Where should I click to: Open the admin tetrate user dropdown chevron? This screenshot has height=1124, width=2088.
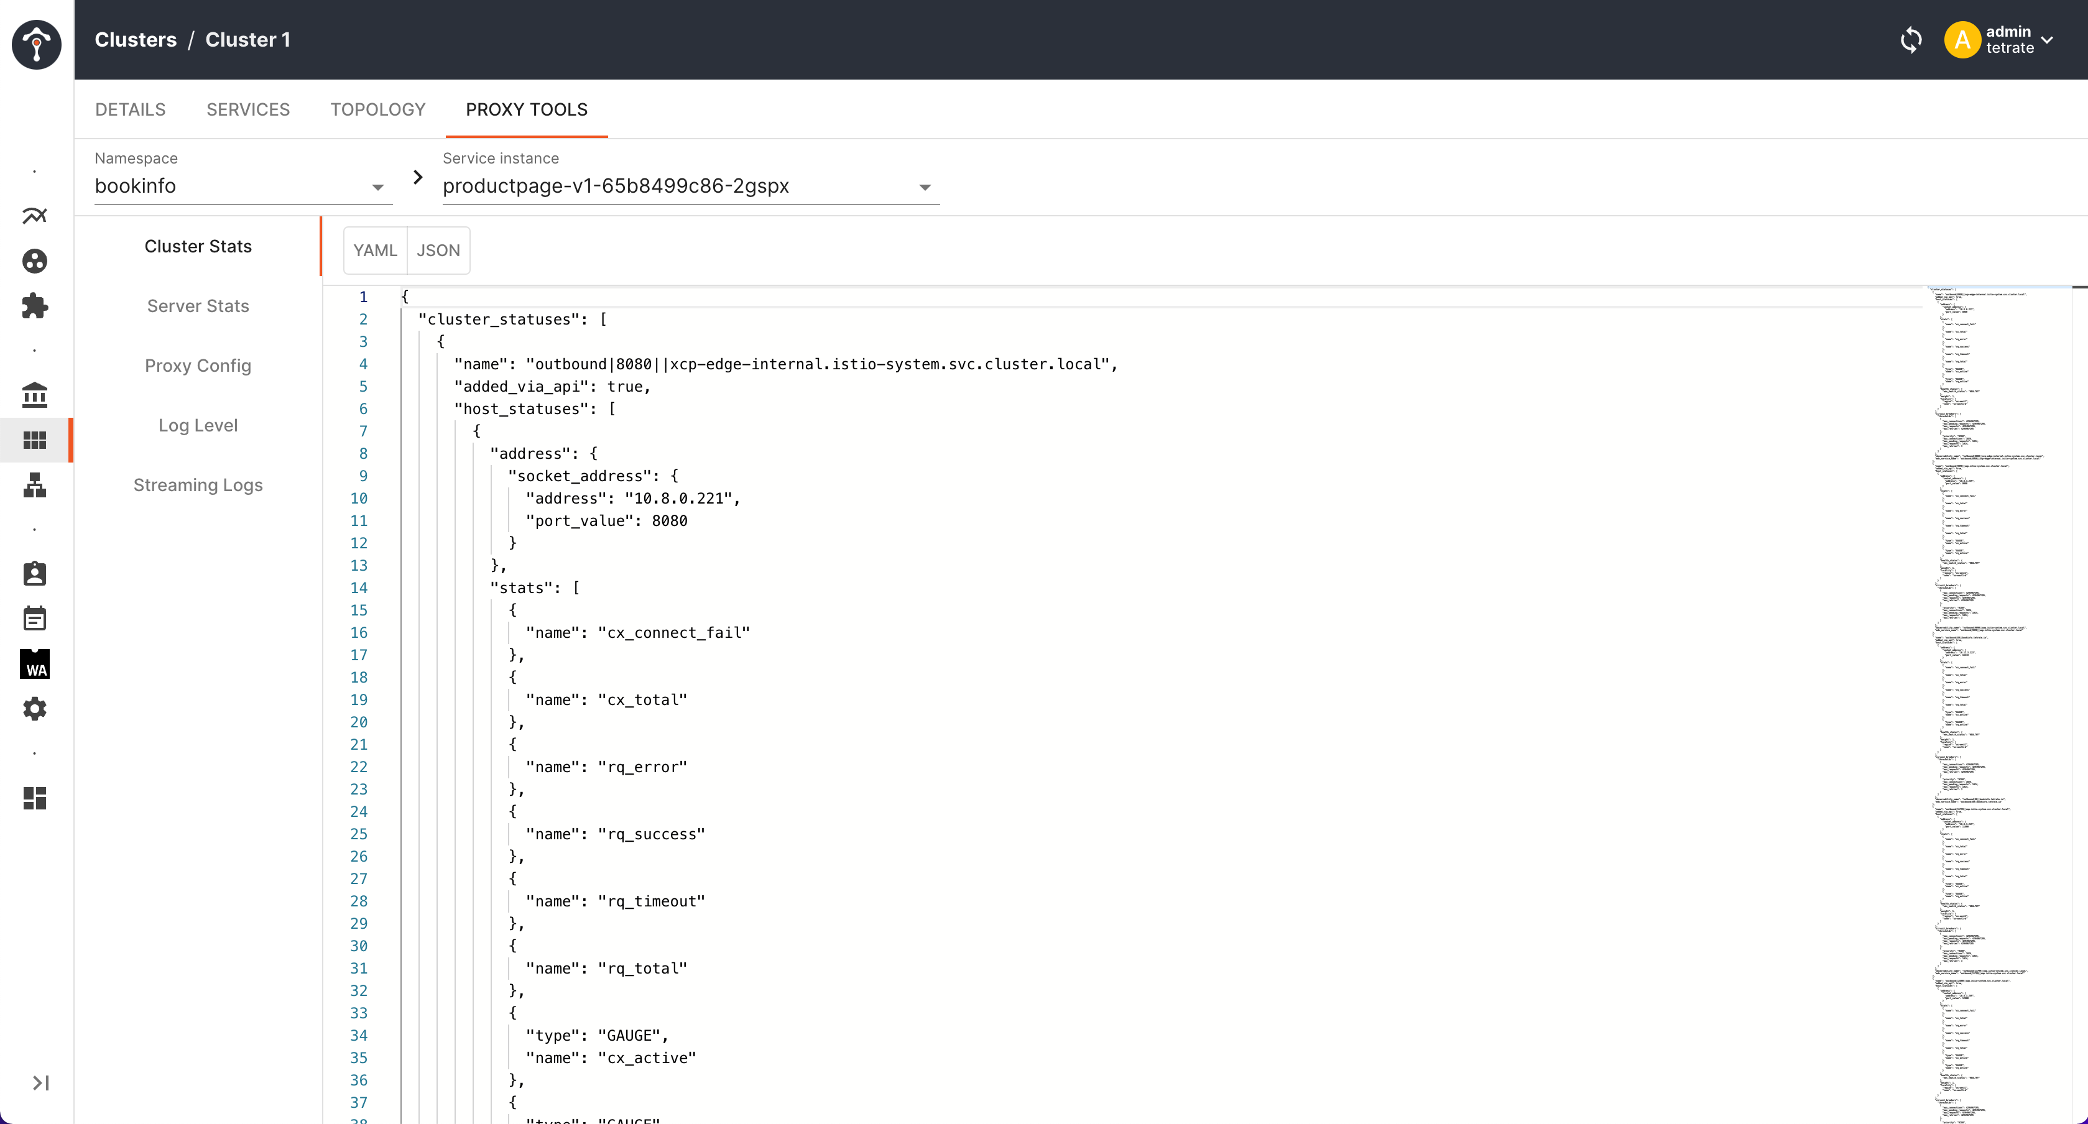[2048, 40]
